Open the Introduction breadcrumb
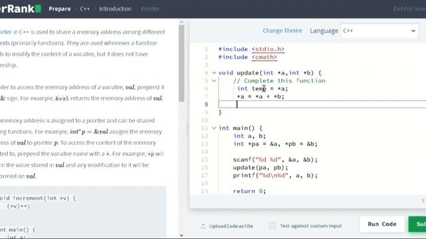 pos(115,9)
